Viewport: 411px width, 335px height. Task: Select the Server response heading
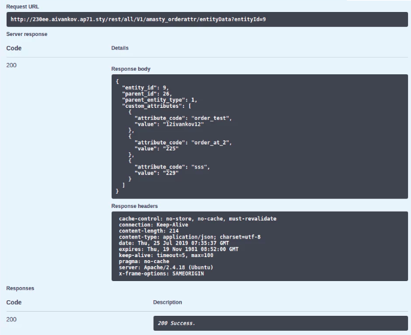click(26, 34)
